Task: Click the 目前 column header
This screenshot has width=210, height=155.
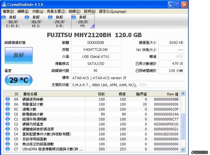Action: (96, 94)
